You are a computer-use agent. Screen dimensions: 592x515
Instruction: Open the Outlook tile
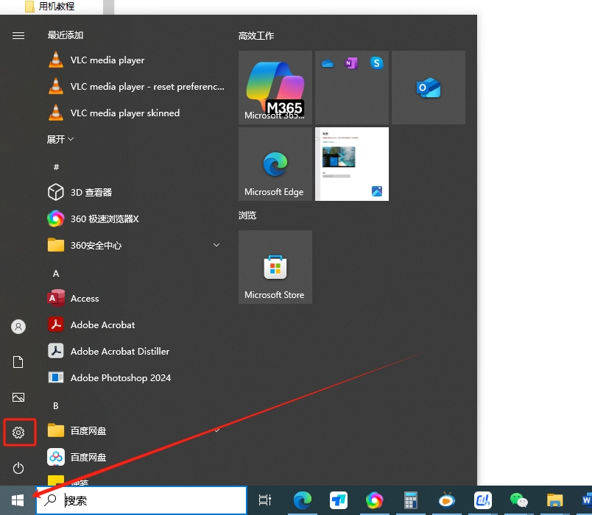coord(429,88)
